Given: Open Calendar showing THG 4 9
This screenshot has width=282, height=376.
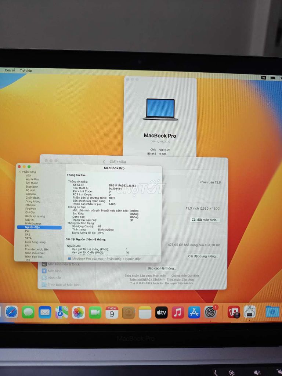Looking at the screenshot, I should [112, 312].
